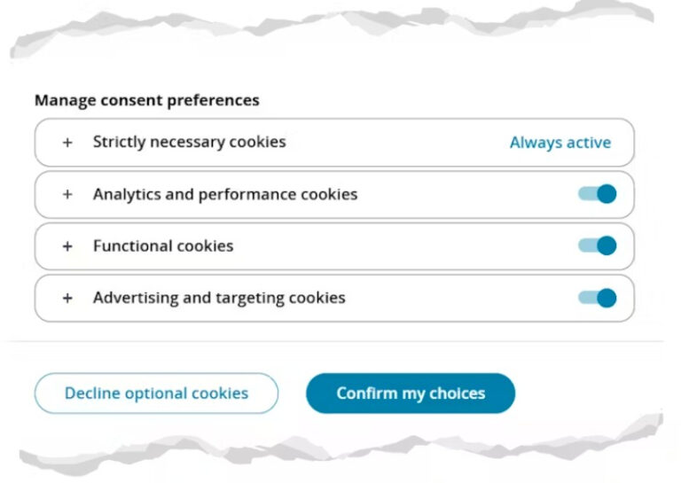Open Functional cookies details via plus icon

[x=67, y=246]
